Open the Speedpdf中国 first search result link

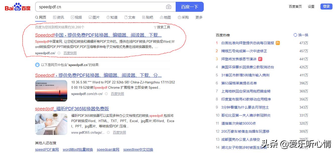tap(98, 35)
